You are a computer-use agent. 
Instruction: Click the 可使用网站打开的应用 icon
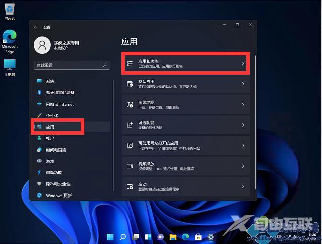(130, 145)
